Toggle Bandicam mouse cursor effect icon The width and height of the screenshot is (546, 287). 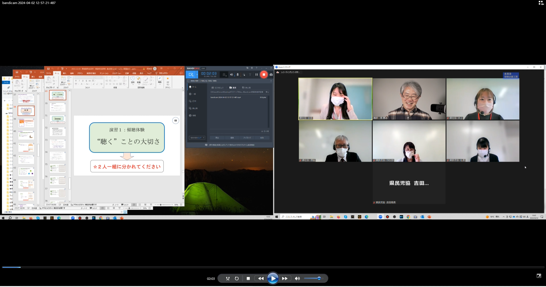click(244, 75)
